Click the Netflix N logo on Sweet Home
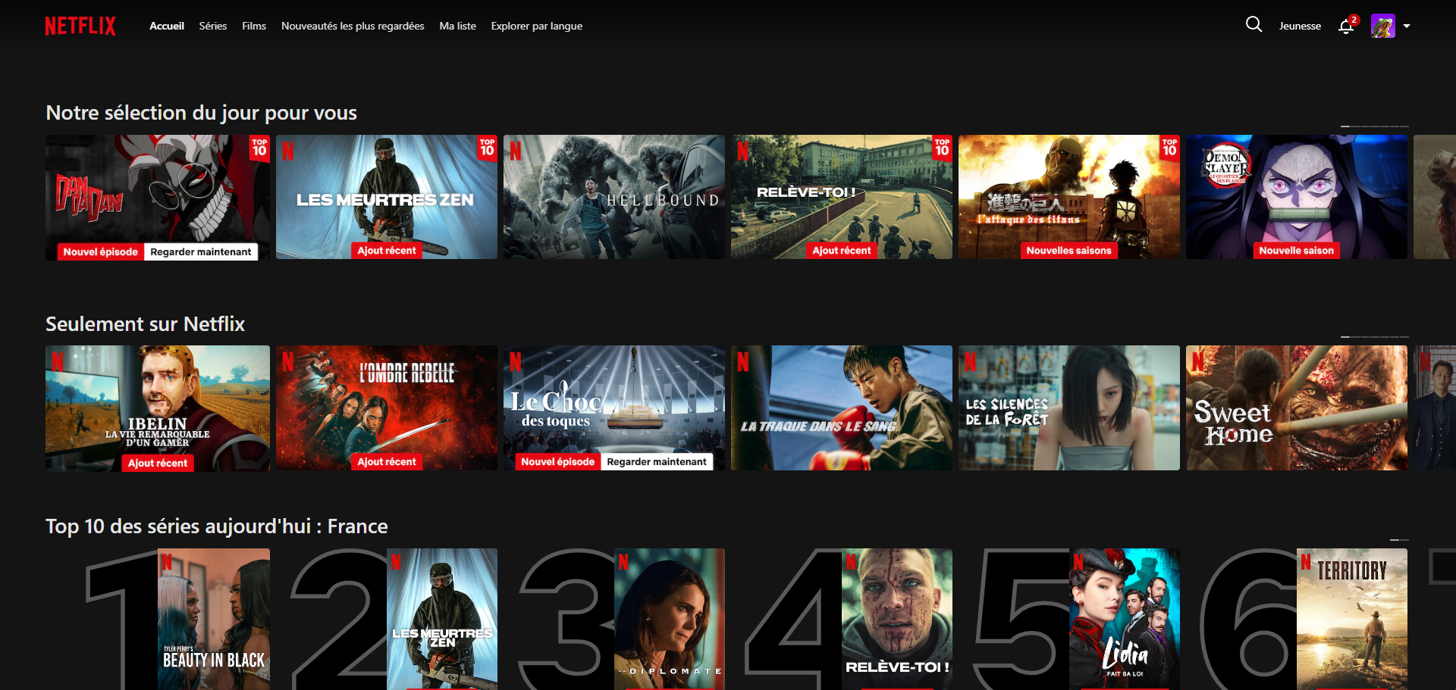Screen dimensions: 1456x690 point(1198,362)
